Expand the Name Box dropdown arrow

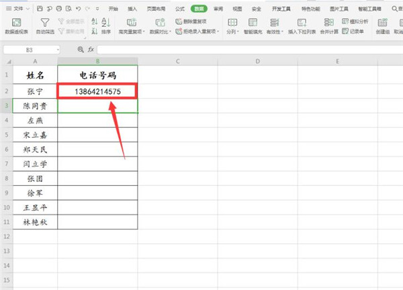[x=58, y=50]
